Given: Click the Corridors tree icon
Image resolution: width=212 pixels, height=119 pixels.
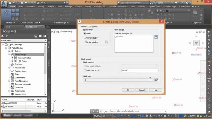Looking at the screenshot, I should (13, 87).
